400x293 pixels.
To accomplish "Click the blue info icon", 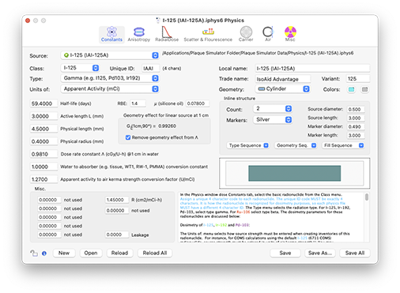I will [44, 254].
